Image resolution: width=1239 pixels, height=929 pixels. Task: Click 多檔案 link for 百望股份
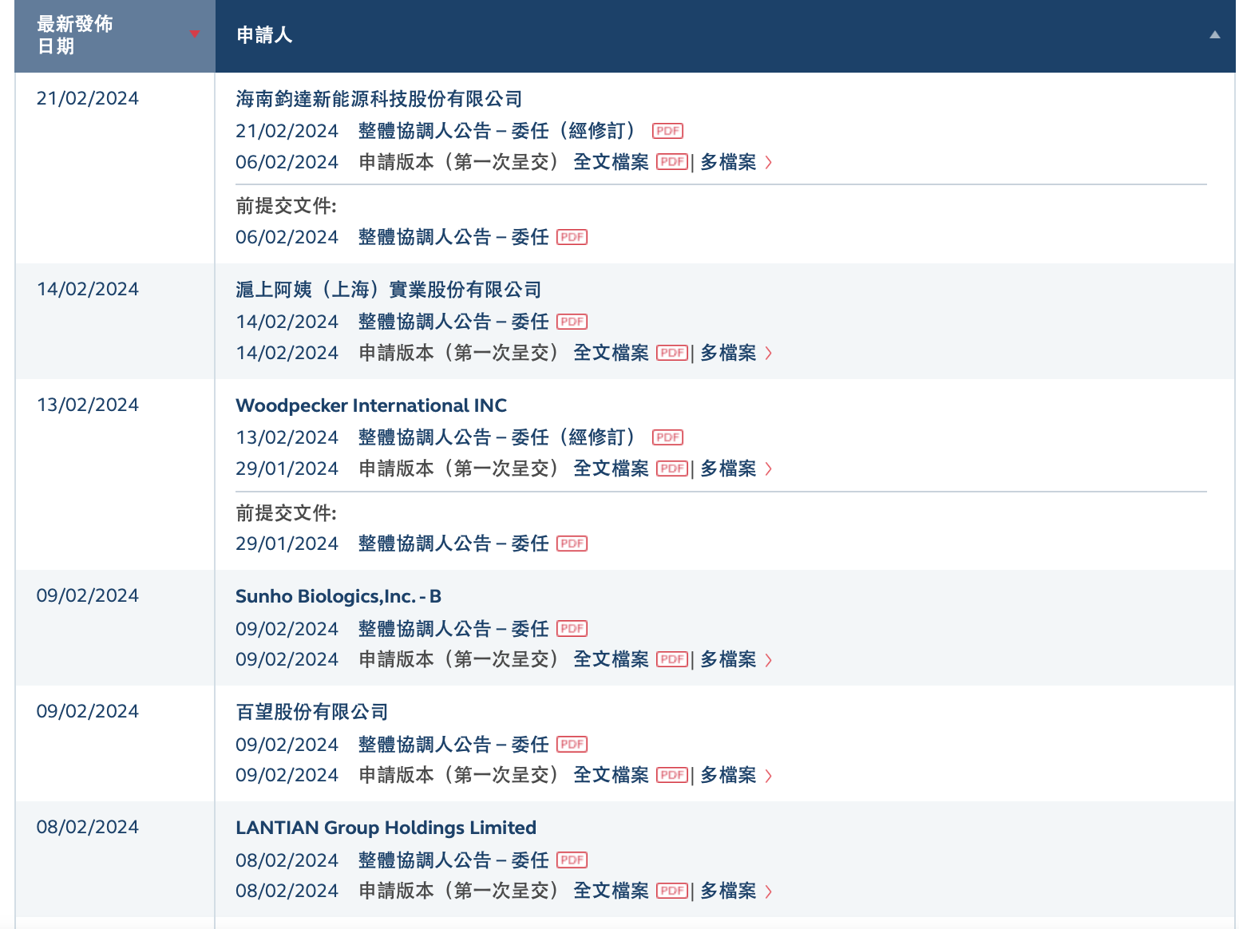click(728, 775)
